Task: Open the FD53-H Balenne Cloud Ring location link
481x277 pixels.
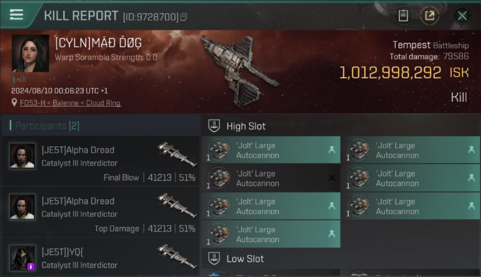Action: pyautogui.click(x=71, y=103)
